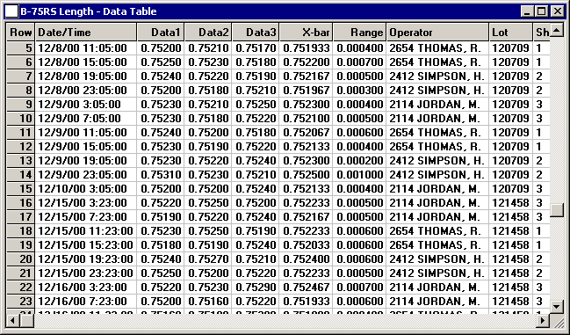Click the X-bar column header
Image resolution: width=570 pixels, height=335 pixels.
pyautogui.click(x=307, y=33)
